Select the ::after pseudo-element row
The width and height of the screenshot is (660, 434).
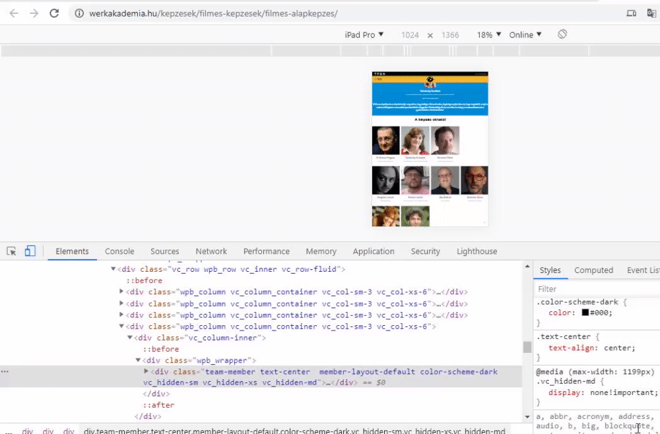point(158,405)
